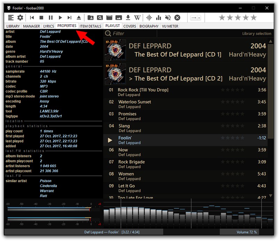Viewport: 279px width, 241px height.
Task: Click similar artist Cinderella
Action: point(48,186)
